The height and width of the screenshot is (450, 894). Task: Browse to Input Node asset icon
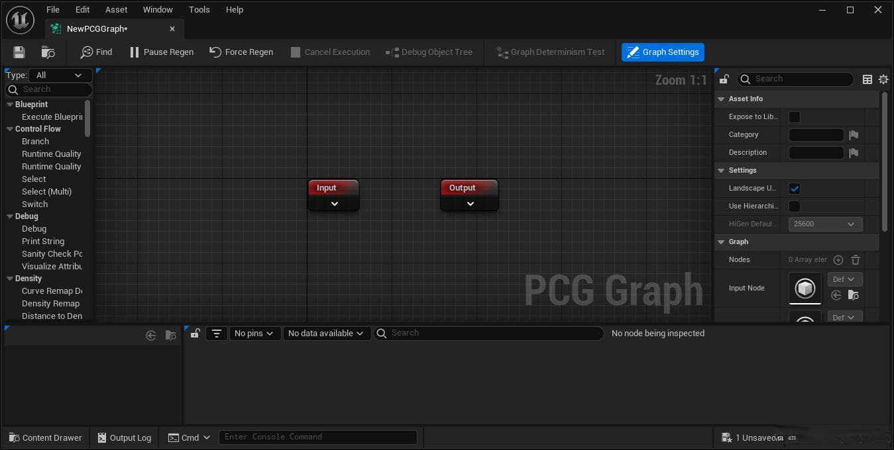(x=854, y=296)
